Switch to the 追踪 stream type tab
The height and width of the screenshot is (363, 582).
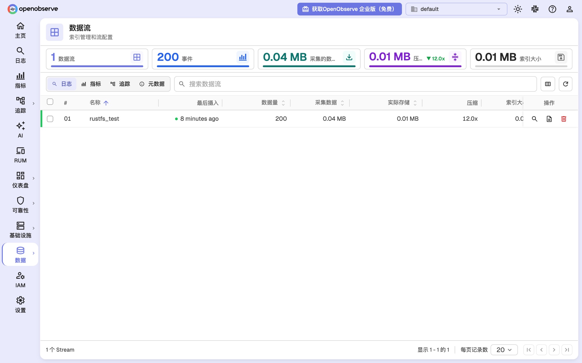[120, 84]
